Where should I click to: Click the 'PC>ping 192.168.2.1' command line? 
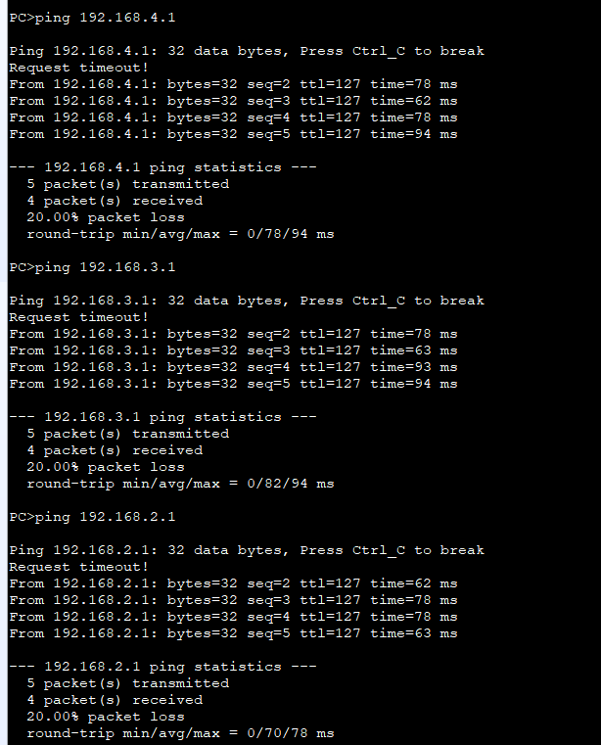[92, 517]
